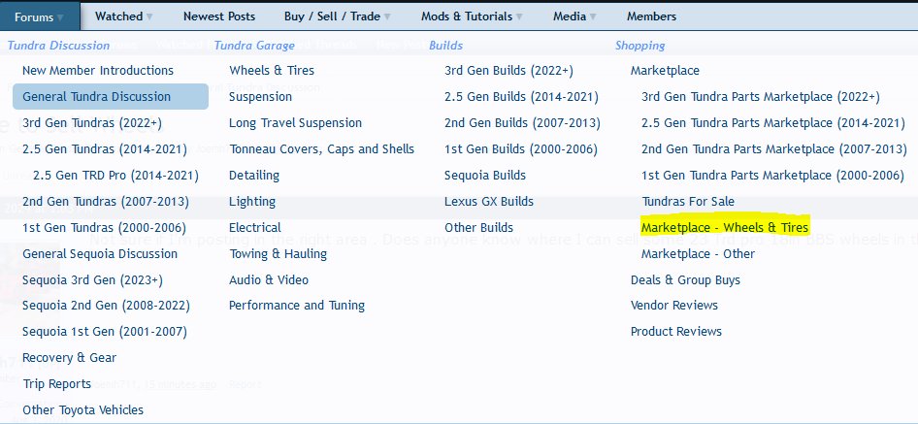The height and width of the screenshot is (424, 918).
Task: Open 1st Gen Tundra Parts Marketplace
Action: point(772,175)
